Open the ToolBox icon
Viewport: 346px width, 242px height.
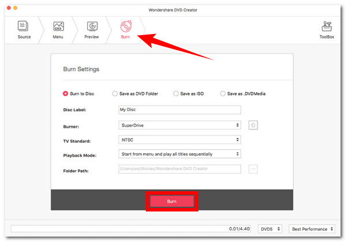tap(326, 27)
